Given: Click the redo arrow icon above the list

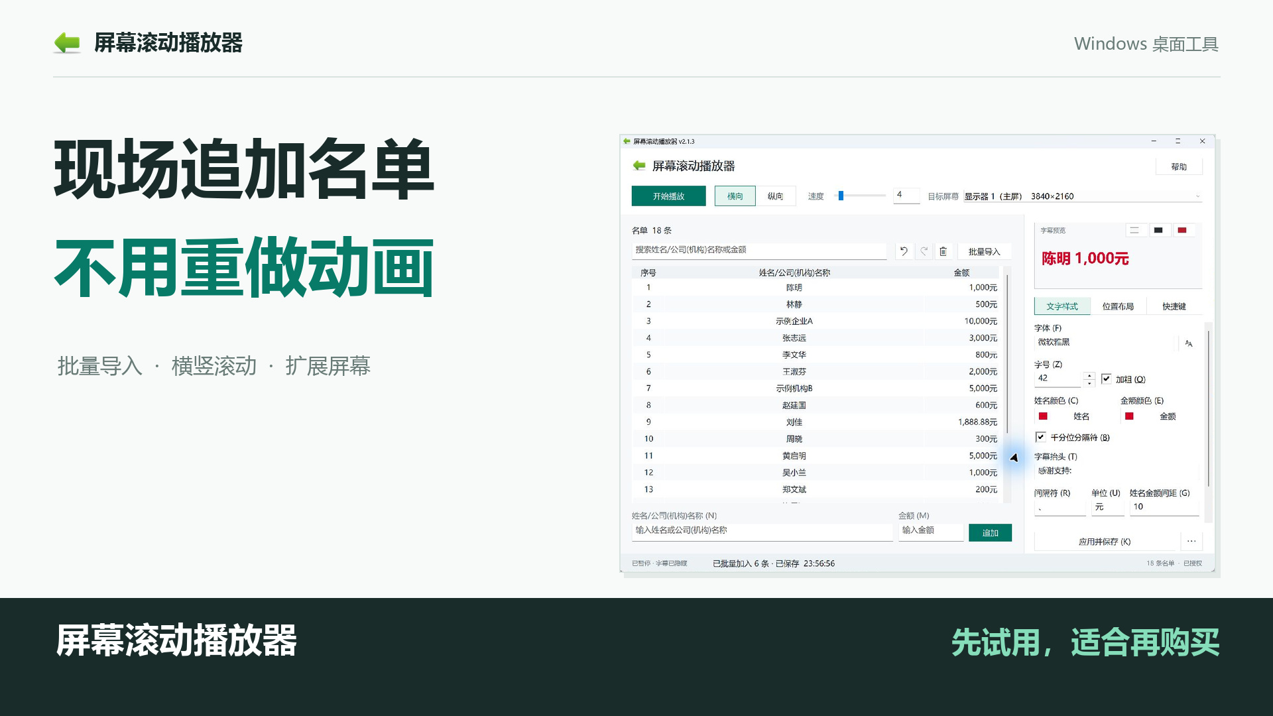Looking at the screenshot, I should click(x=924, y=251).
